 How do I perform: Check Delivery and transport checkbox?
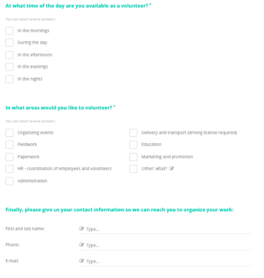click(133, 133)
